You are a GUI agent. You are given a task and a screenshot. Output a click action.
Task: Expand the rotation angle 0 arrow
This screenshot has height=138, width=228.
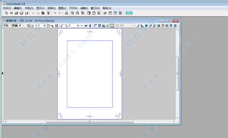[x=78, y=26]
